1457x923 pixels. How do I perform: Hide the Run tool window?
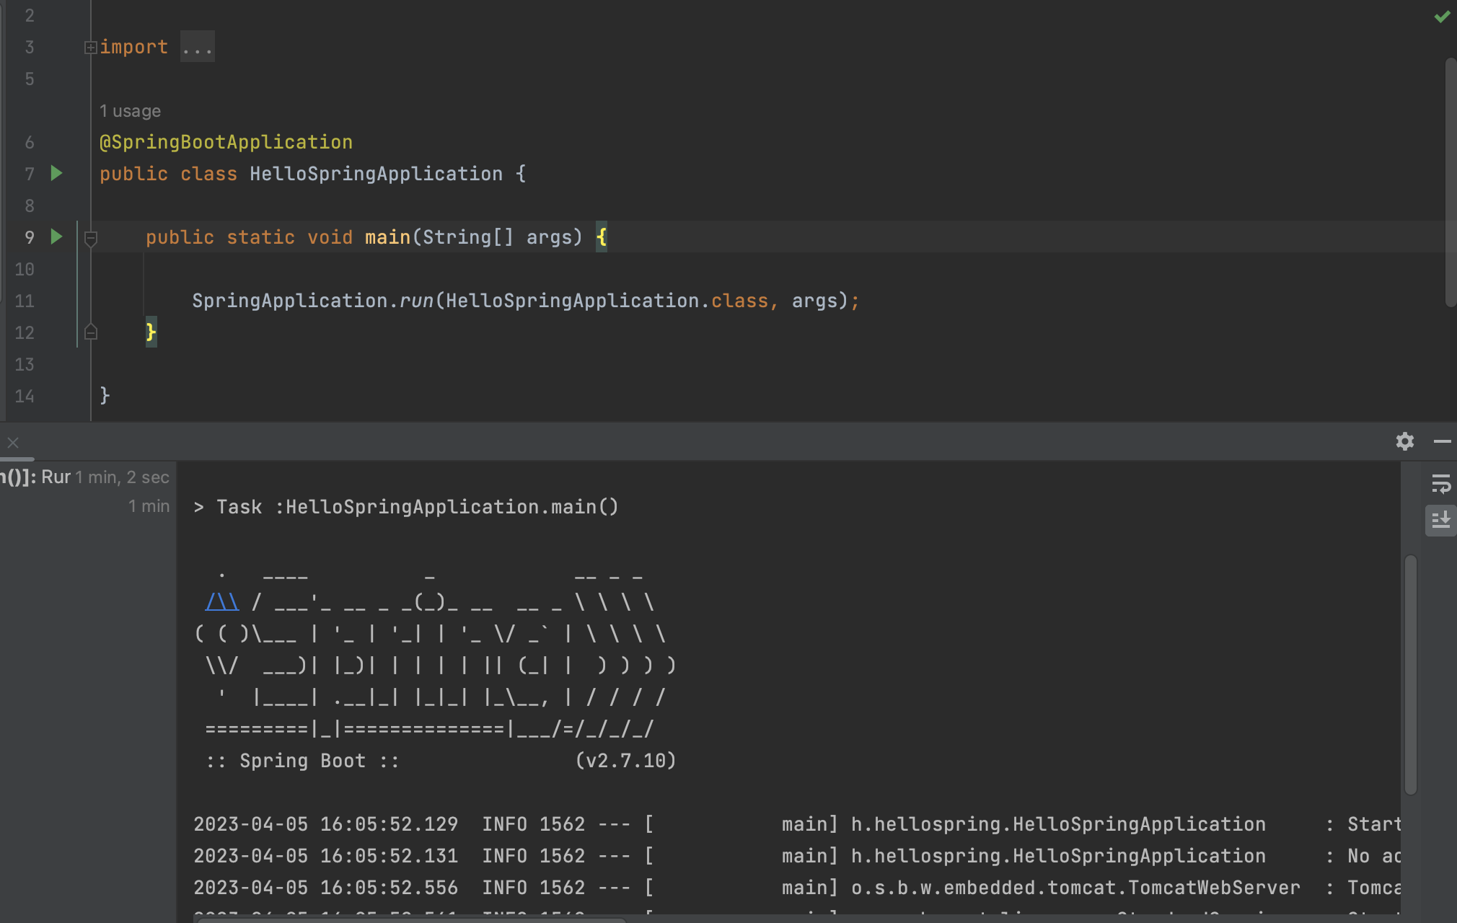pos(1442,441)
